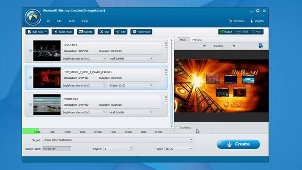Toggle test-3.MP4 selection checkbox
This screenshot has height=170, width=302.
30,51
